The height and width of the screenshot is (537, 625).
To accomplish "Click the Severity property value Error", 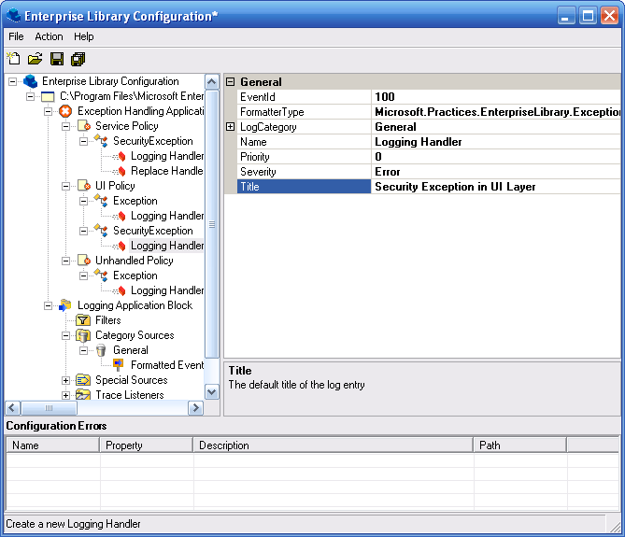I will 388,172.
